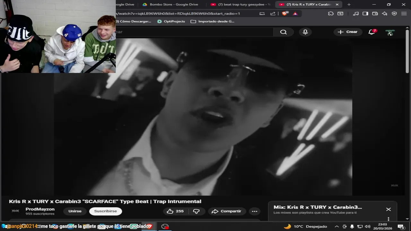Click the YouTube search magnifier button
The width and height of the screenshot is (411, 231).
(283, 32)
